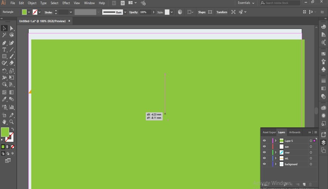Open the Essentials workspace switcher
The width and height of the screenshot is (328, 189).
[246, 3]
